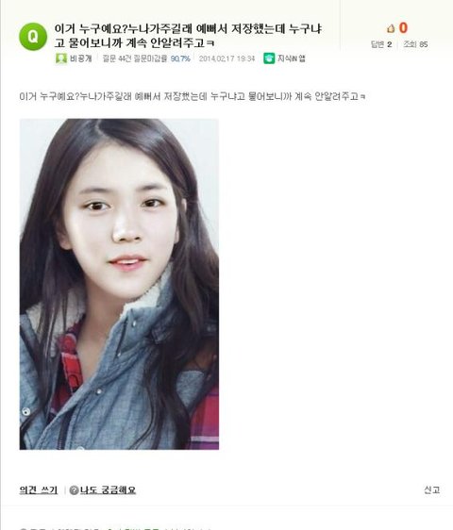
Task: Click the orange recommendation count 0
Action: pyautogui.click(x=403, y=28)
